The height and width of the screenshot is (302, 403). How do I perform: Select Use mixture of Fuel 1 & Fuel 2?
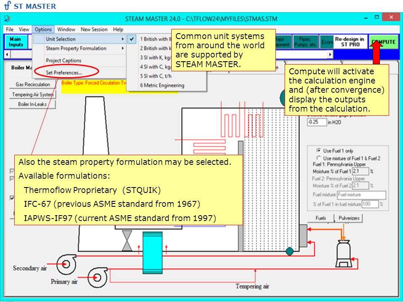[x=319, y=158]
